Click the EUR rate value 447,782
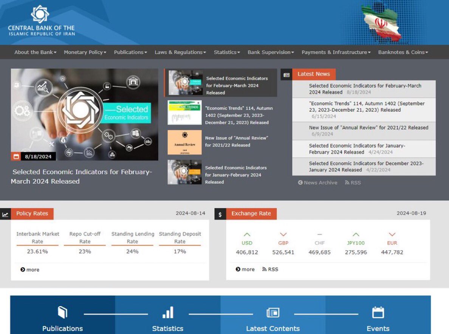The height and width of the screenshot is (334, 449). pyautogui.click(x=392, y=252)
